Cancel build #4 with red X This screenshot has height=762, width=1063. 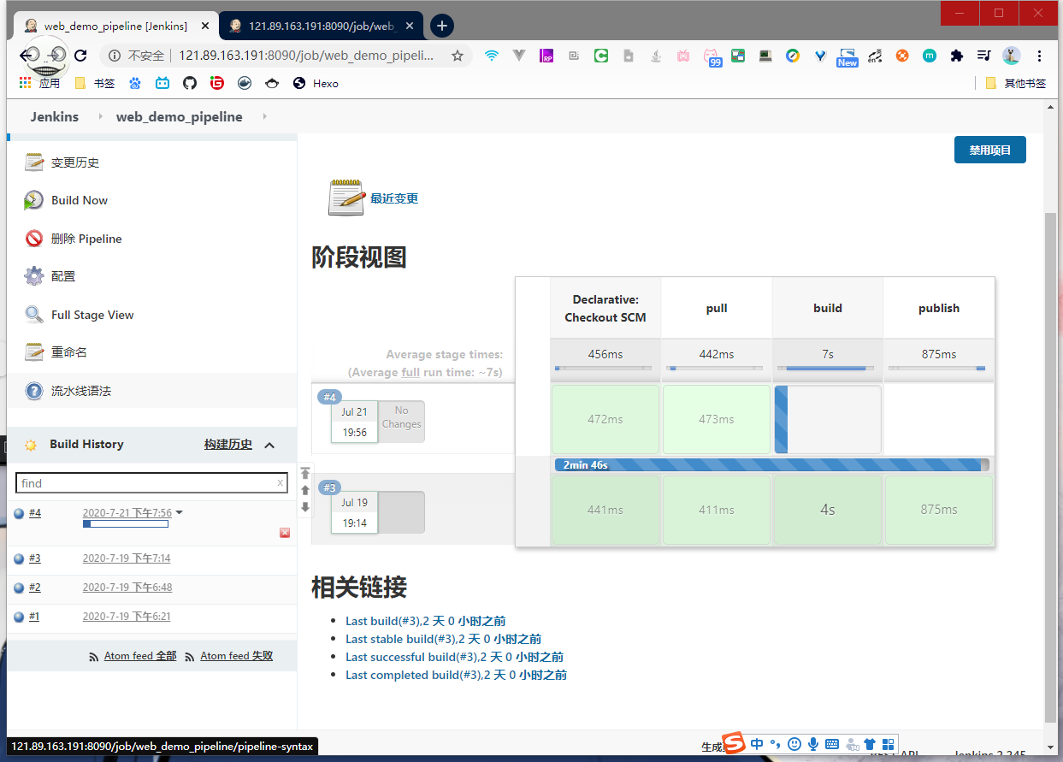point(285,533)
